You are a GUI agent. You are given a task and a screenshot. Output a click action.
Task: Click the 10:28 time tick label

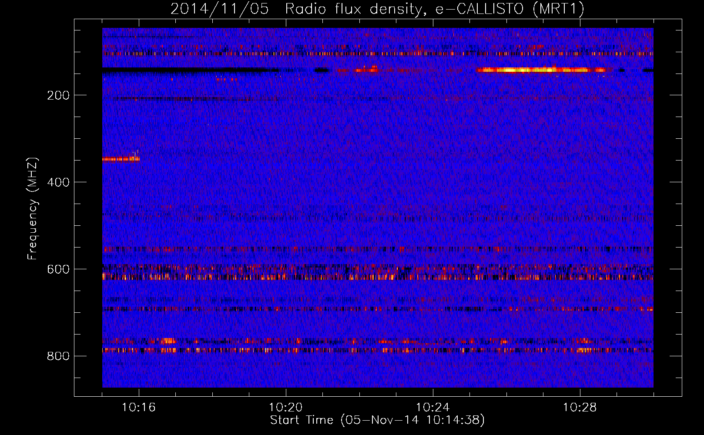point(580,408)
